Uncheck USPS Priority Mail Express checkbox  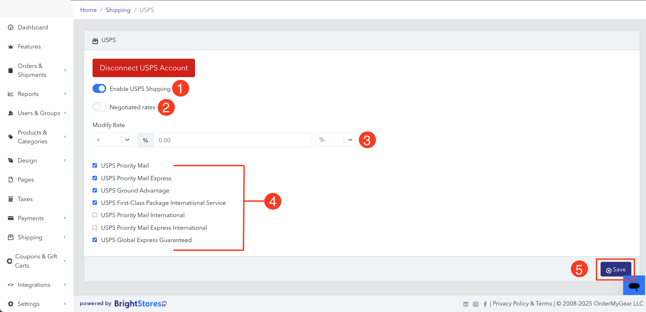pyautogui.click(x=95, y=178)
